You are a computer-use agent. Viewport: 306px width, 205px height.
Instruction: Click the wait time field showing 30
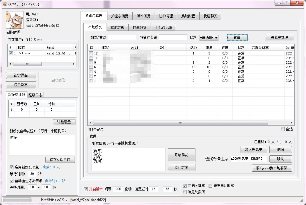(32, 187)
